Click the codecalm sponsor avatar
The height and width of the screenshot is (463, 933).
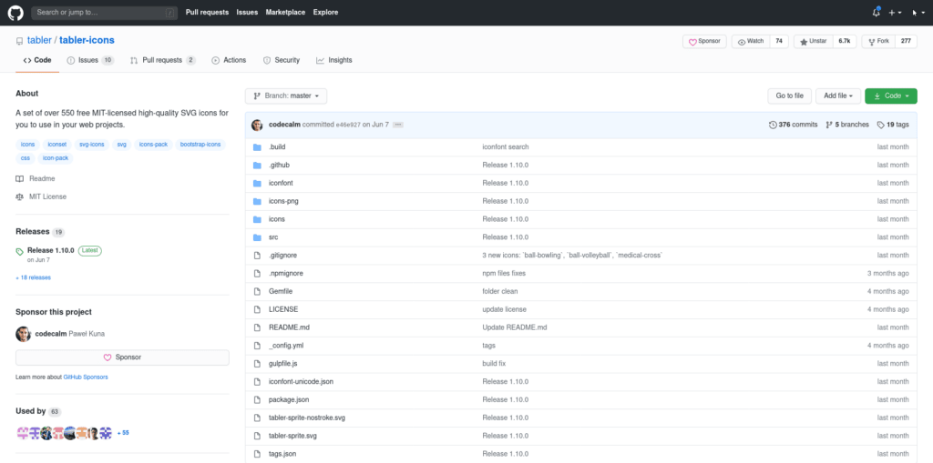[x=23, y=334]
